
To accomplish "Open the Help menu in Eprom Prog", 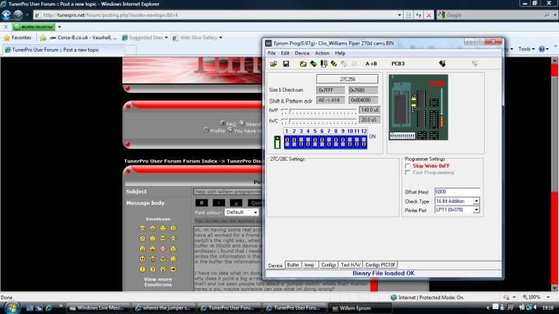I will [x=340, y=53].
